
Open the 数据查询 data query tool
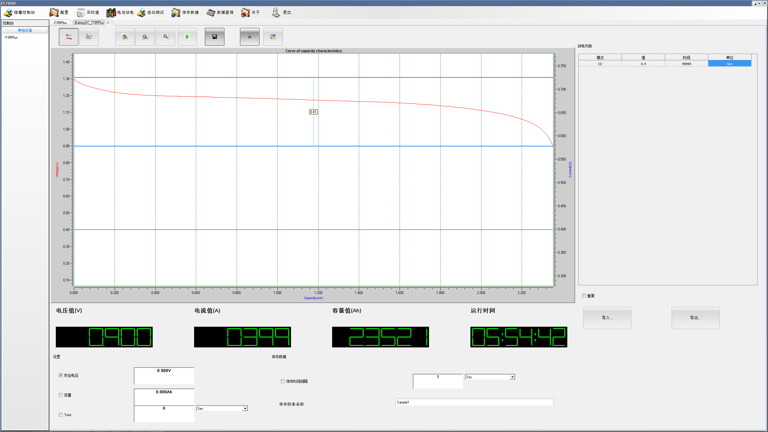pyautogui.click(x=220, y=12)
